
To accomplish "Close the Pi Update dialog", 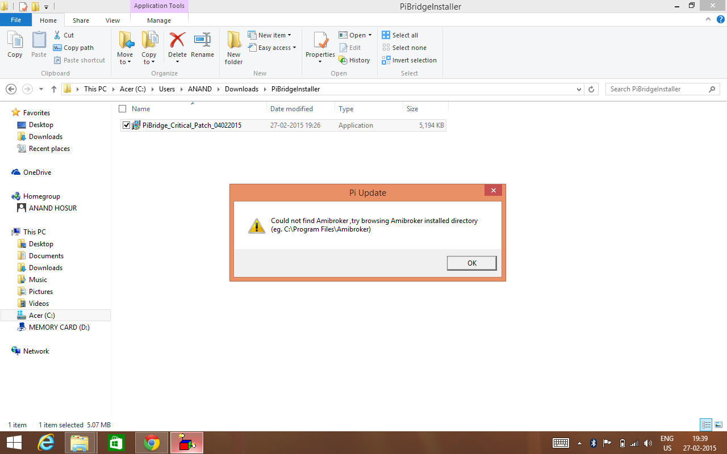I will (x=494, y=191).
